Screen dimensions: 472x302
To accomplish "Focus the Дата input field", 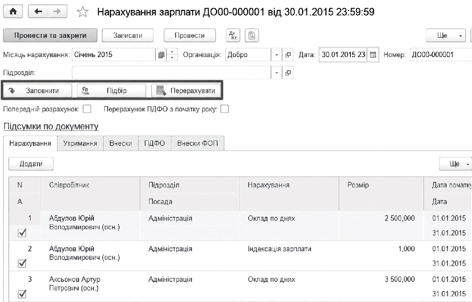I will tap(343, 55).
